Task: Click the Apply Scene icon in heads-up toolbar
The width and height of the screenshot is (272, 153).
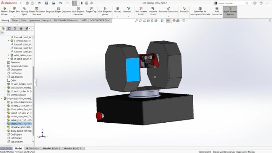Action: pyautogui.click(x=178, y=21)
